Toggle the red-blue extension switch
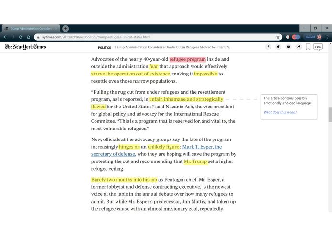Viewport: 332px width, 236px height. coord(296,37)
